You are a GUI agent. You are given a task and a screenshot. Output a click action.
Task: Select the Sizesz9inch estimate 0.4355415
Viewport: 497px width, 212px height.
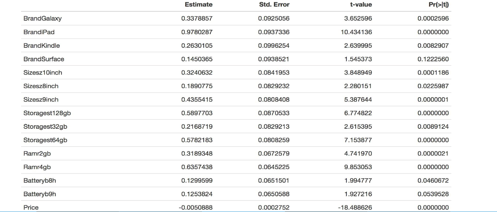pos(197,99)
